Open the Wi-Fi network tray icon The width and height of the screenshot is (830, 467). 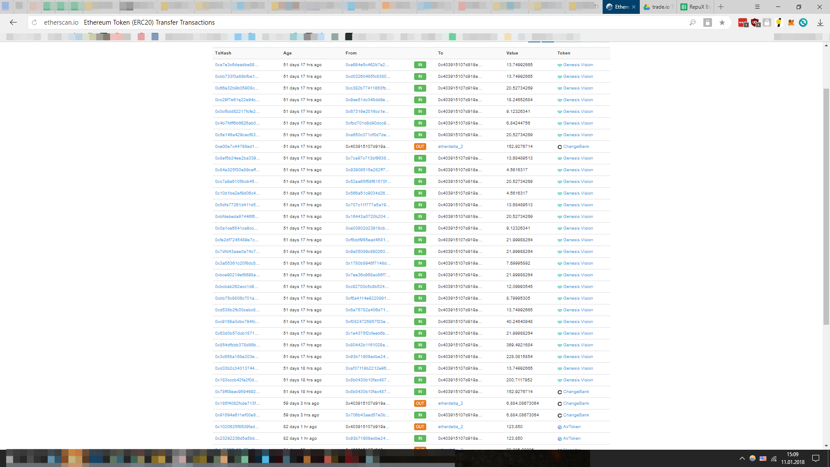[x=774, y=458]
